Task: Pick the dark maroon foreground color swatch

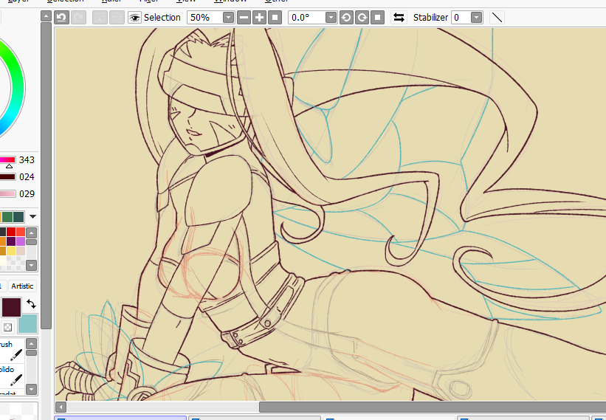Action: click(11, 308)
